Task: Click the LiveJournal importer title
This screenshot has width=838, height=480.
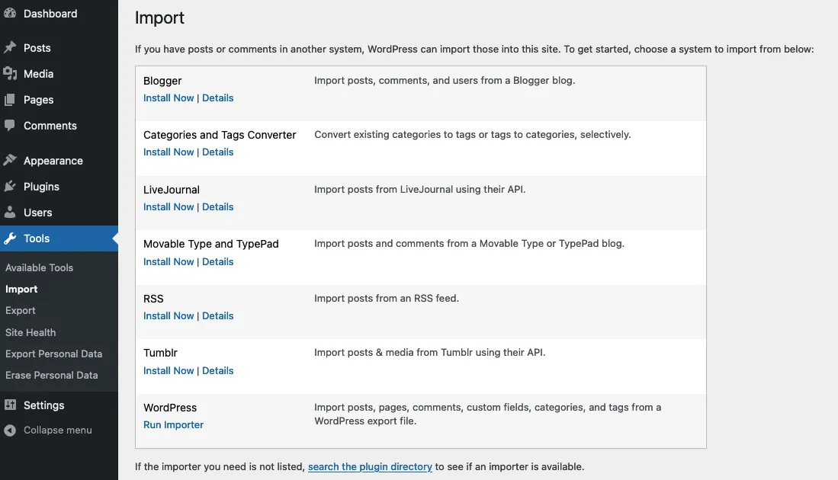Action: click(171, 190)
